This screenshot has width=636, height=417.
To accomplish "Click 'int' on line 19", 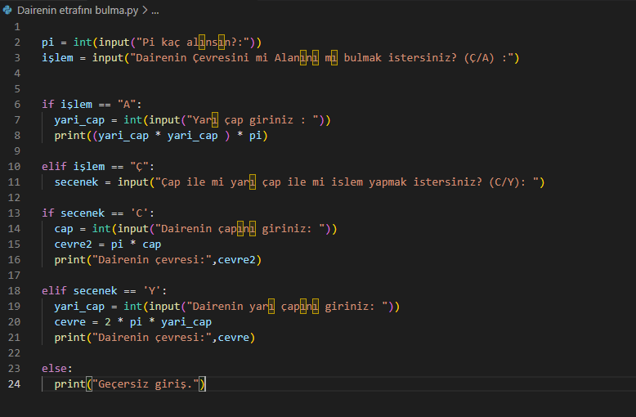I will pos(132,307).
